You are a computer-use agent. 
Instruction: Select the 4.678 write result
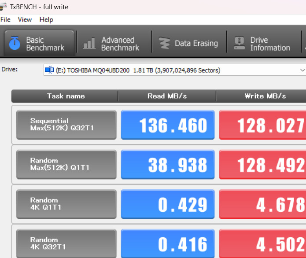coord(262,204)
